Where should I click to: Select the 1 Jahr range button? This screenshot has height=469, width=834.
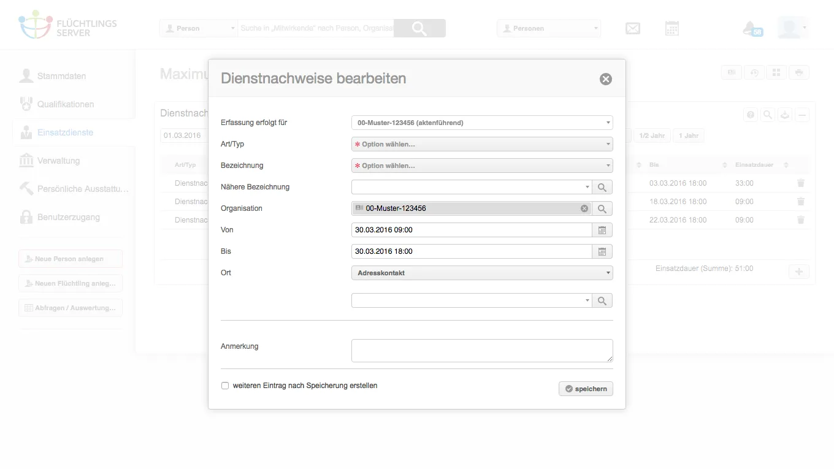(689, 136)
